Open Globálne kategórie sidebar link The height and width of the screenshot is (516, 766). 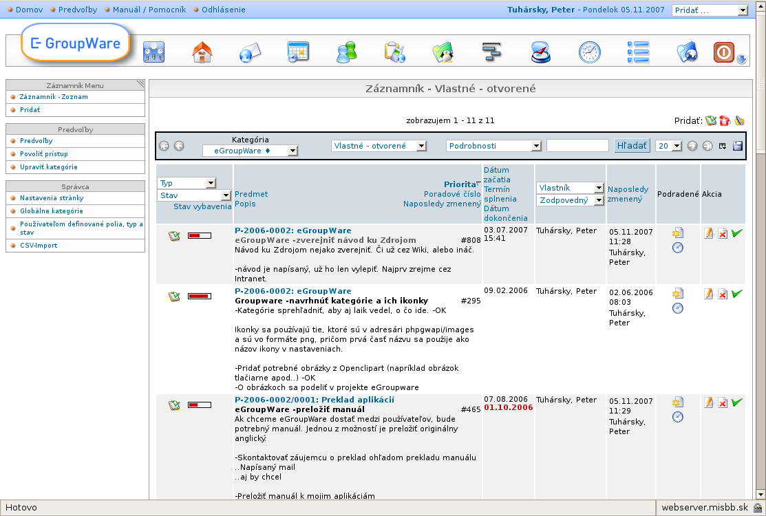52,211
